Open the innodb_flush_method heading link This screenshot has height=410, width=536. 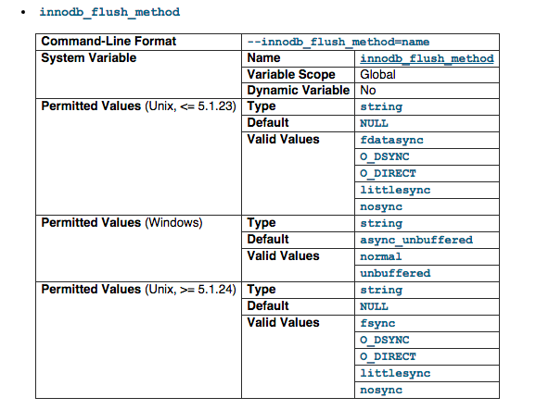(109, 12)
